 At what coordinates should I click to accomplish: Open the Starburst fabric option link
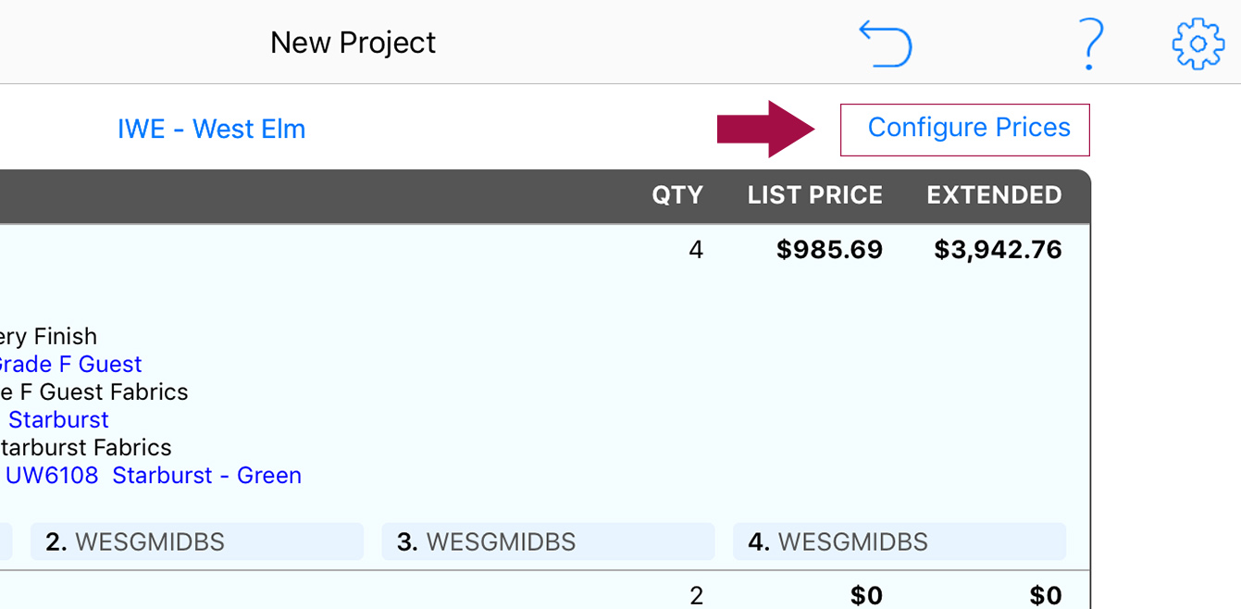coord(58,419)
